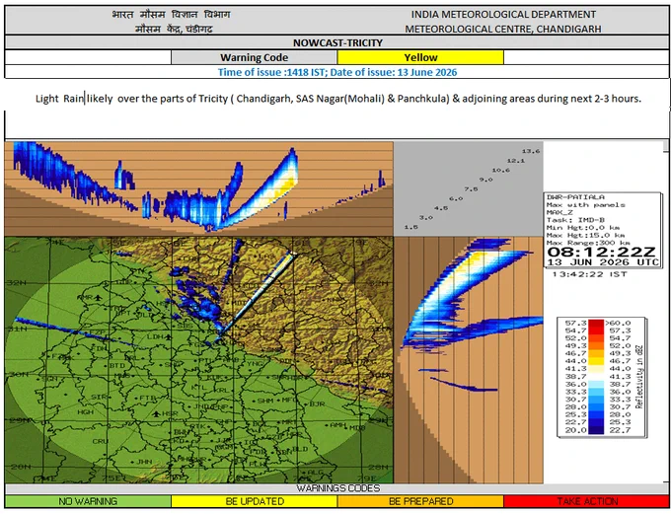The height and width of the screenshot is (514, 671).
Task: Click the AMH station label on map
Action: pyautogui.click(x=338, y=424)
